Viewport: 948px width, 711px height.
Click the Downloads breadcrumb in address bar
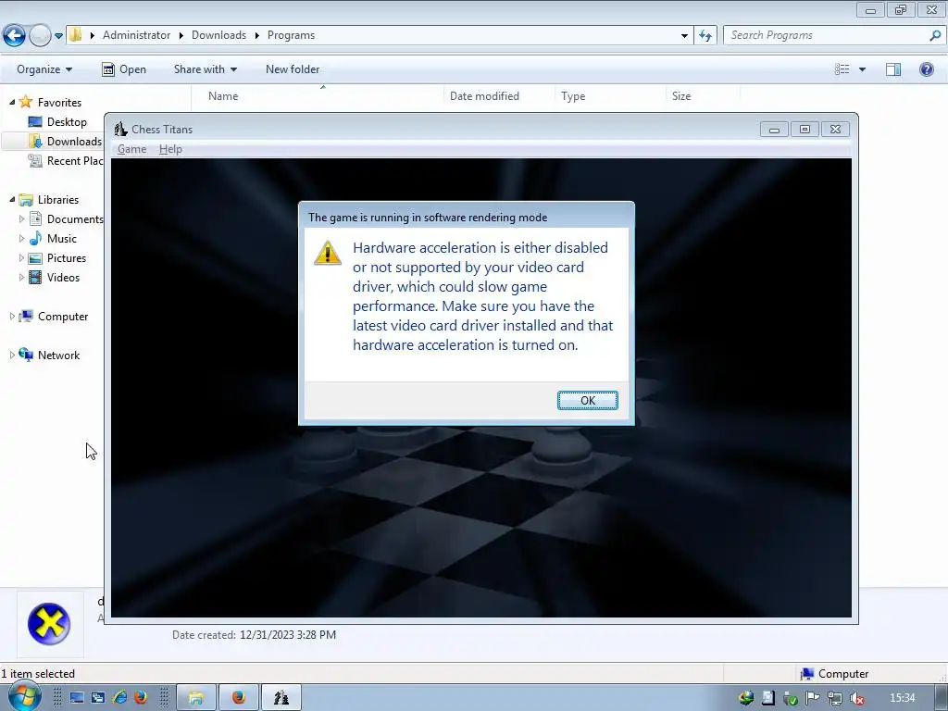click(218, 35)
